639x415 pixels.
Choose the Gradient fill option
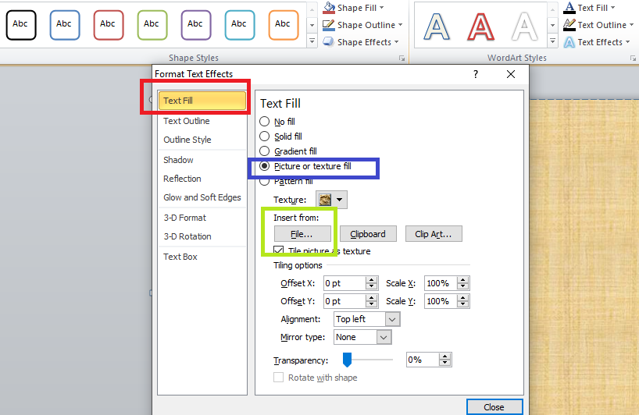[265, 151]
